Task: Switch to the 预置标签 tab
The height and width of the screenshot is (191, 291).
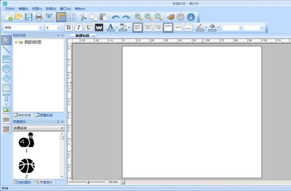Action: pos(44,115)
